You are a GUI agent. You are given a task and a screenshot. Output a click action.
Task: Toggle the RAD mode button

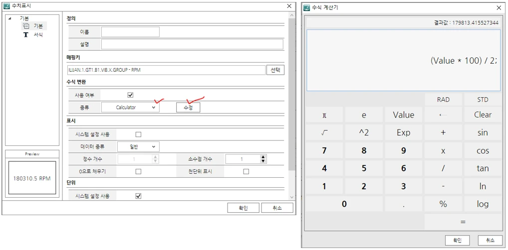coord(443,100)
